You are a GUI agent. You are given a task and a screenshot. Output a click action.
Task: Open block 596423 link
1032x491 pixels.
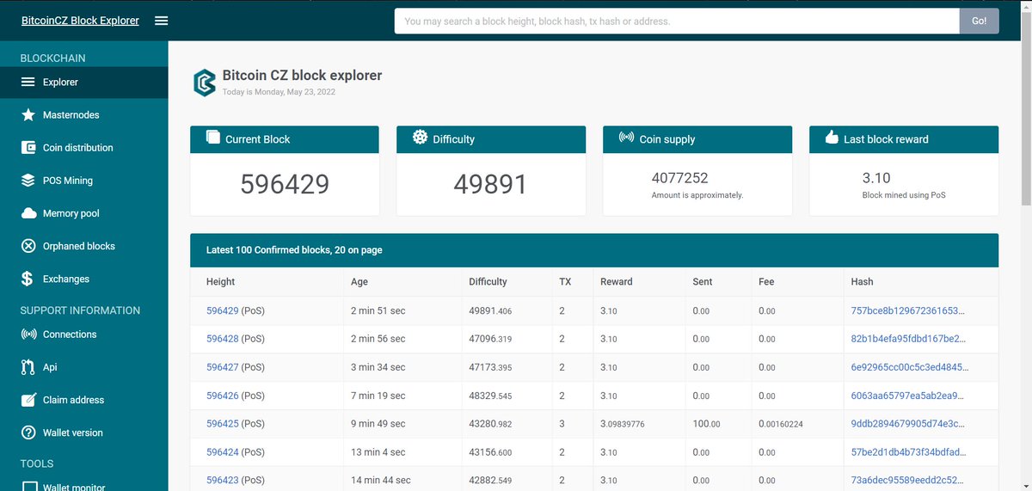[223, 481]
